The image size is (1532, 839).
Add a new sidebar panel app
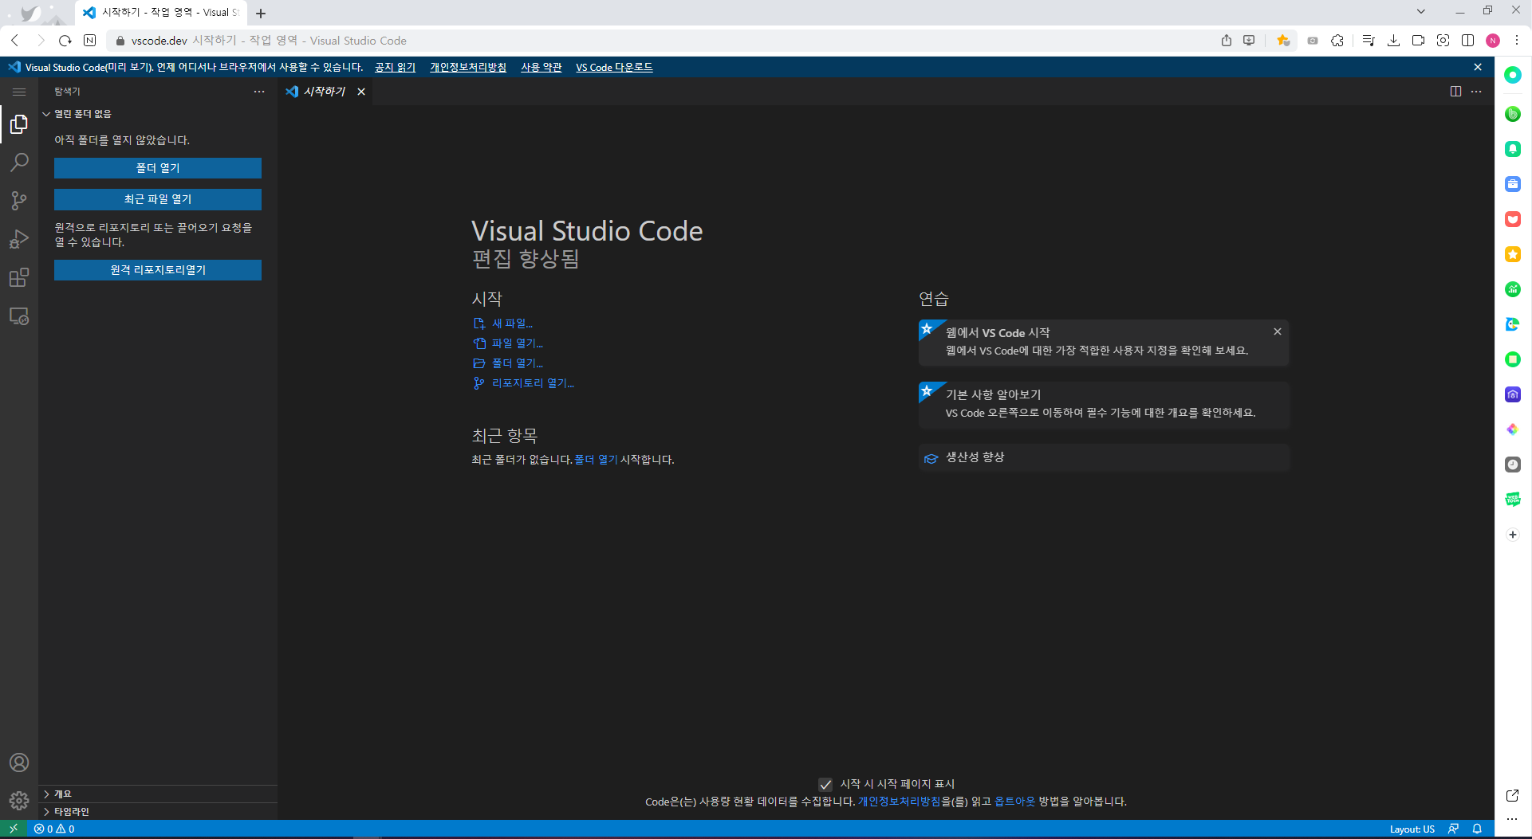tap(1513, 535)
